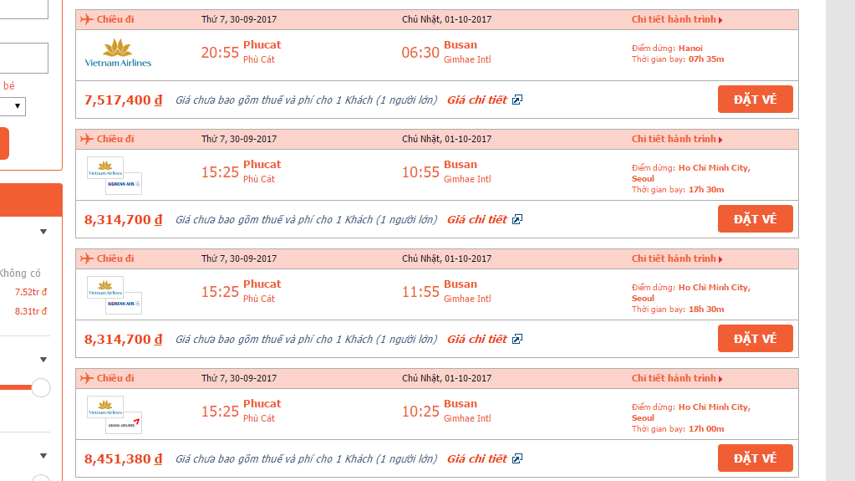Select the 7.52tr đ price filter in sidebar

31,292
